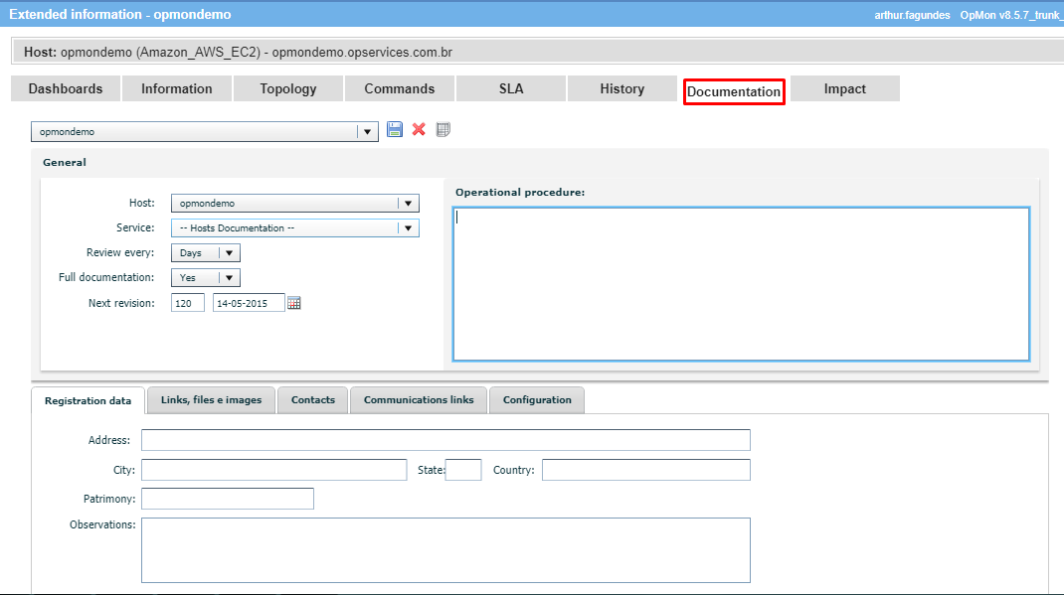Open the Topology tab
Viewport: 1064px width, 595px height.
pos(288,88)
